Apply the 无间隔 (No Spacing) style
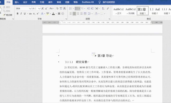The width and height of the screenshot is (171, 103). 131,11
